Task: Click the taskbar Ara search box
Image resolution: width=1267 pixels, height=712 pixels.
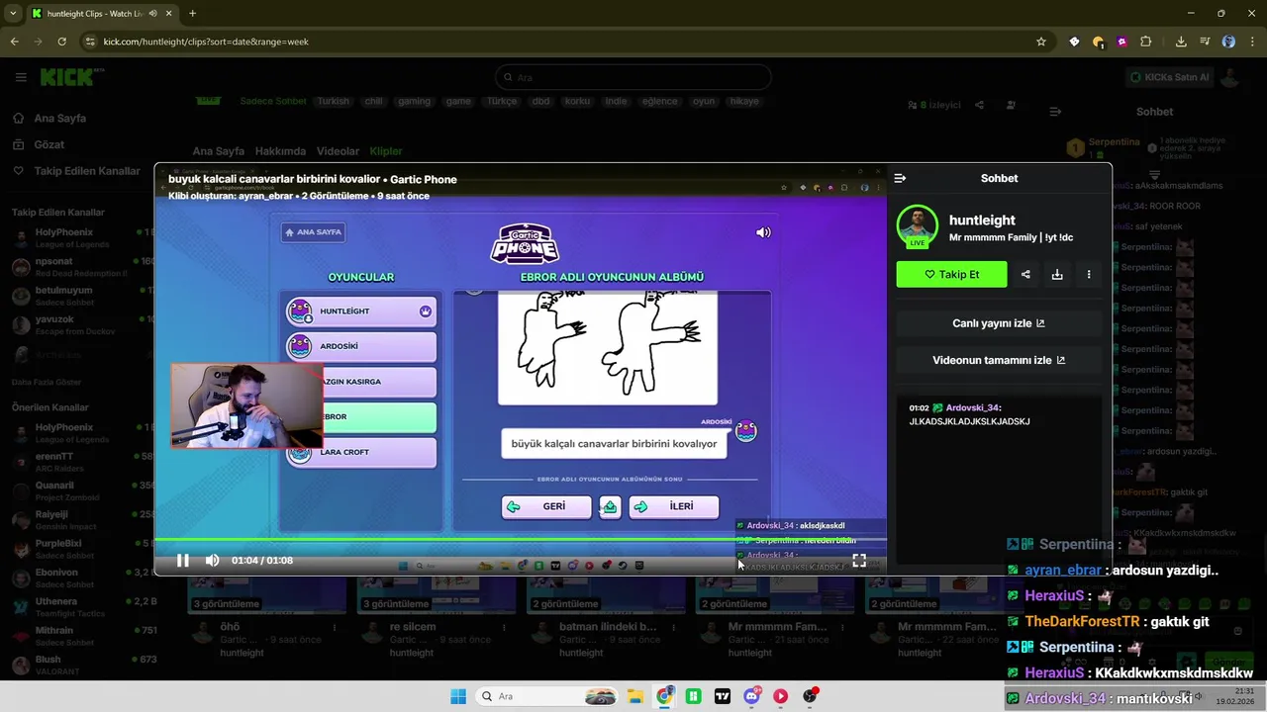Action: pos(545,696)
